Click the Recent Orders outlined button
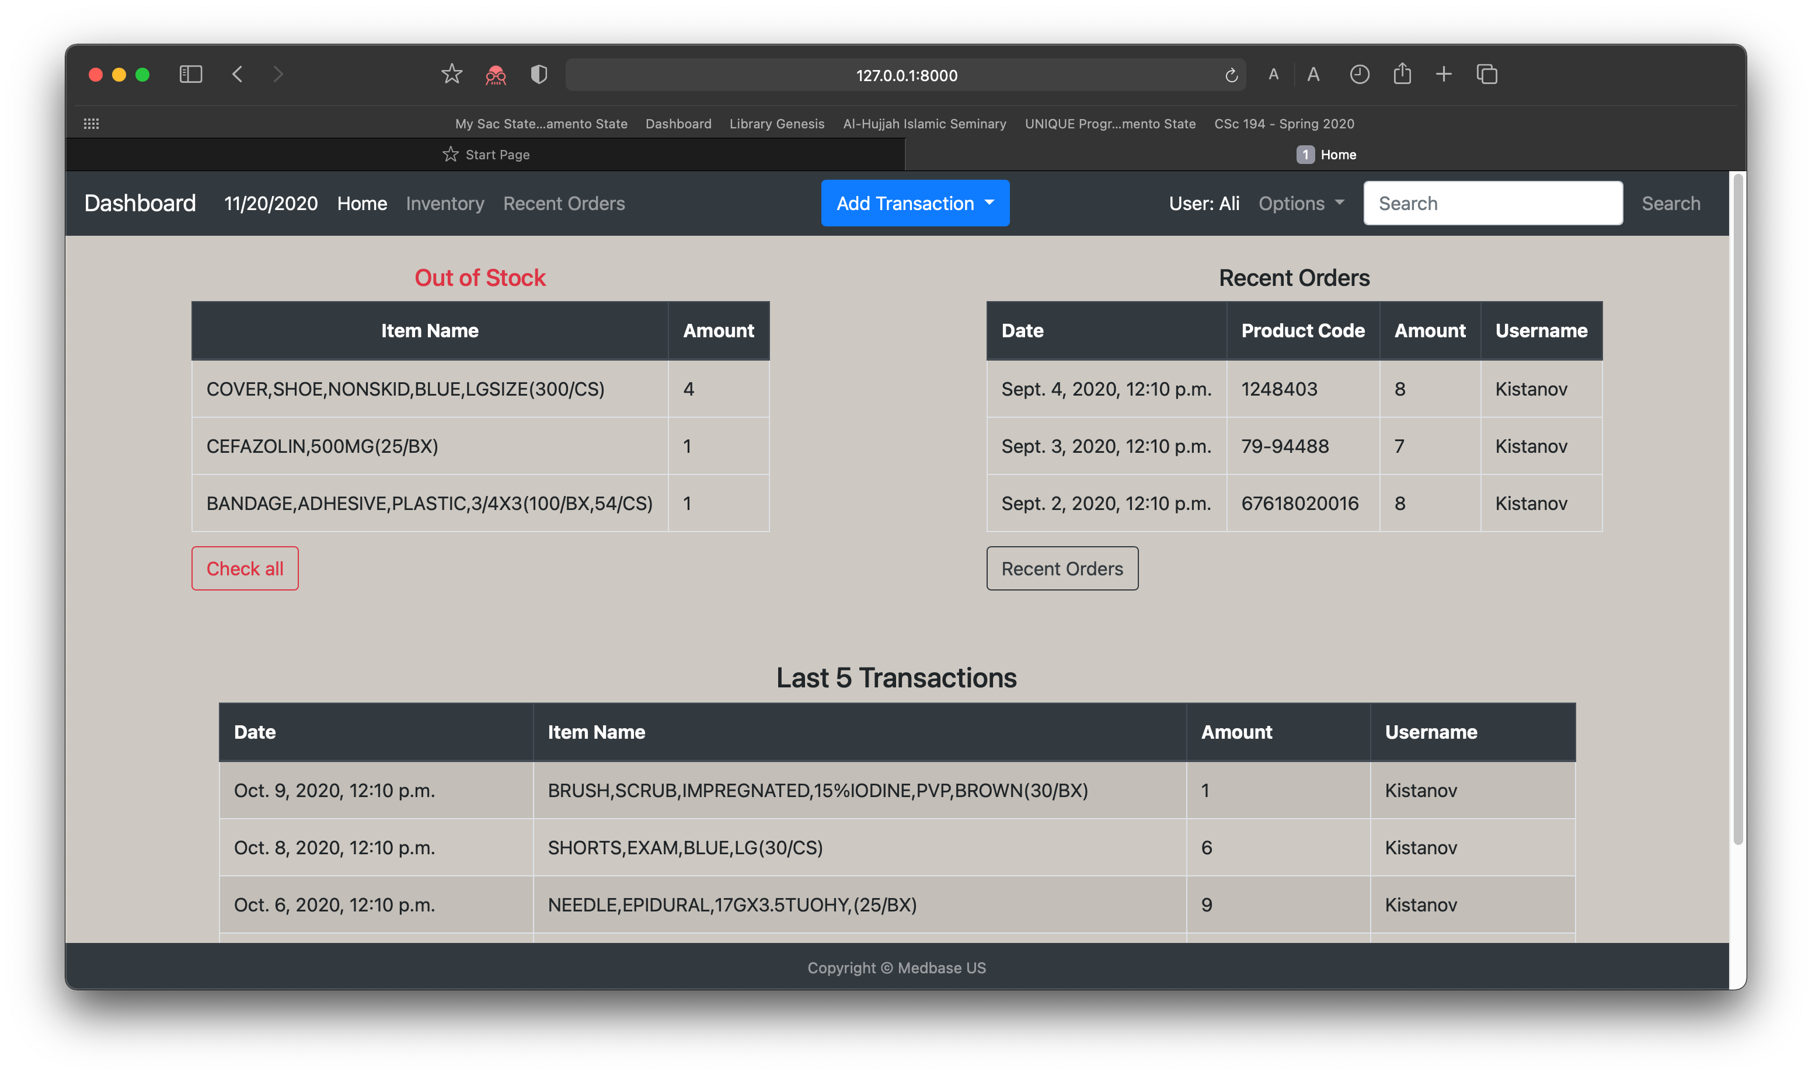 click(1061, 568)
